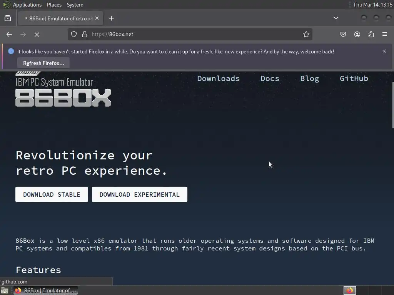Image resolution: width=394 pixels, height=295 pixels.
Task: Click DOWNLOAD STABLE button
Action: (52, 194)
